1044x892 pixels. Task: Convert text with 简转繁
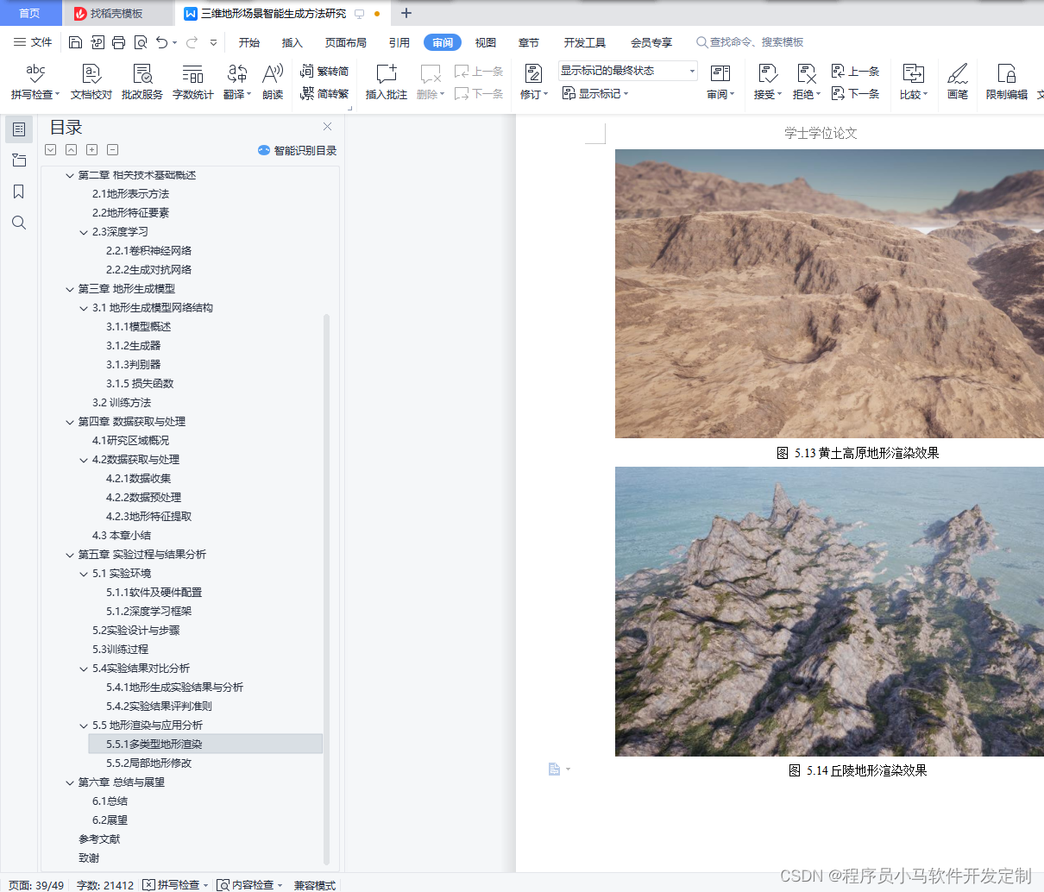tap(324, 93)
